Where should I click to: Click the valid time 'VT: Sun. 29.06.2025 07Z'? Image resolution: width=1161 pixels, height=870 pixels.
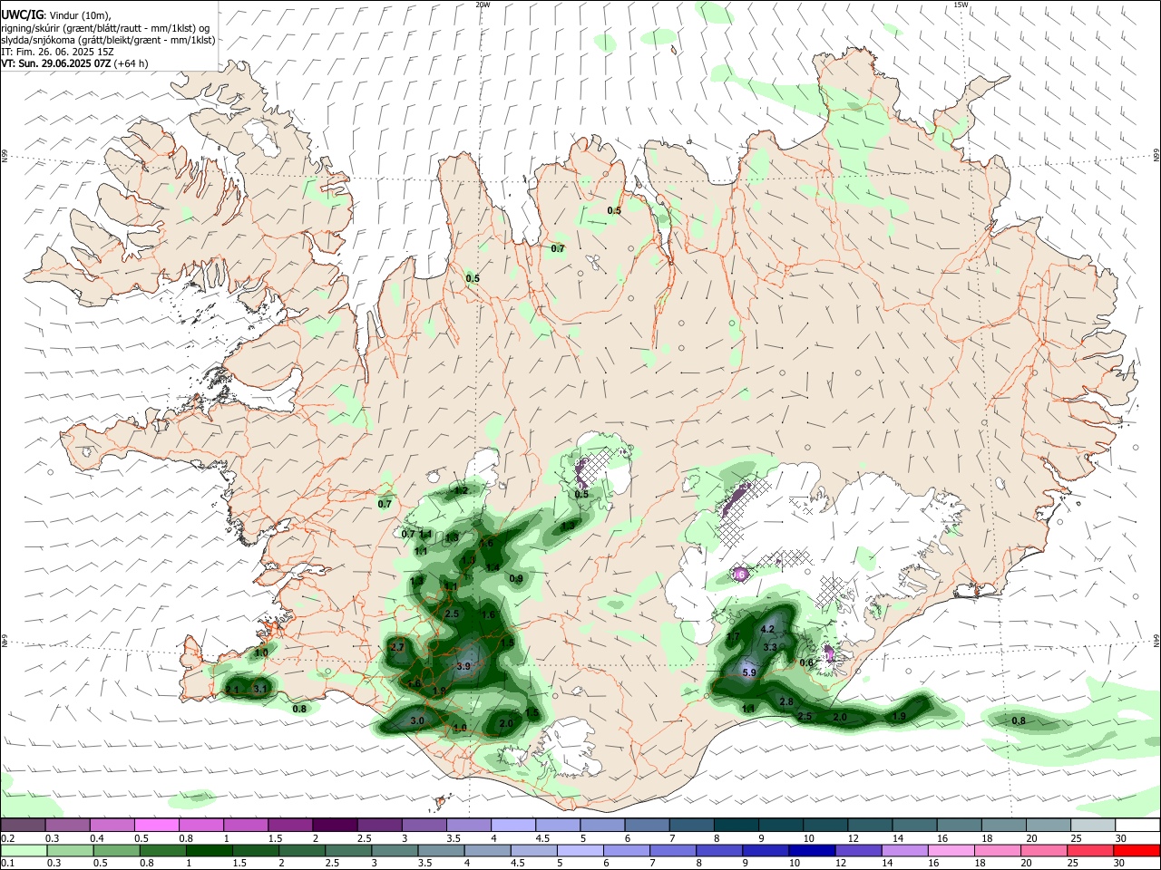[56, 63]
